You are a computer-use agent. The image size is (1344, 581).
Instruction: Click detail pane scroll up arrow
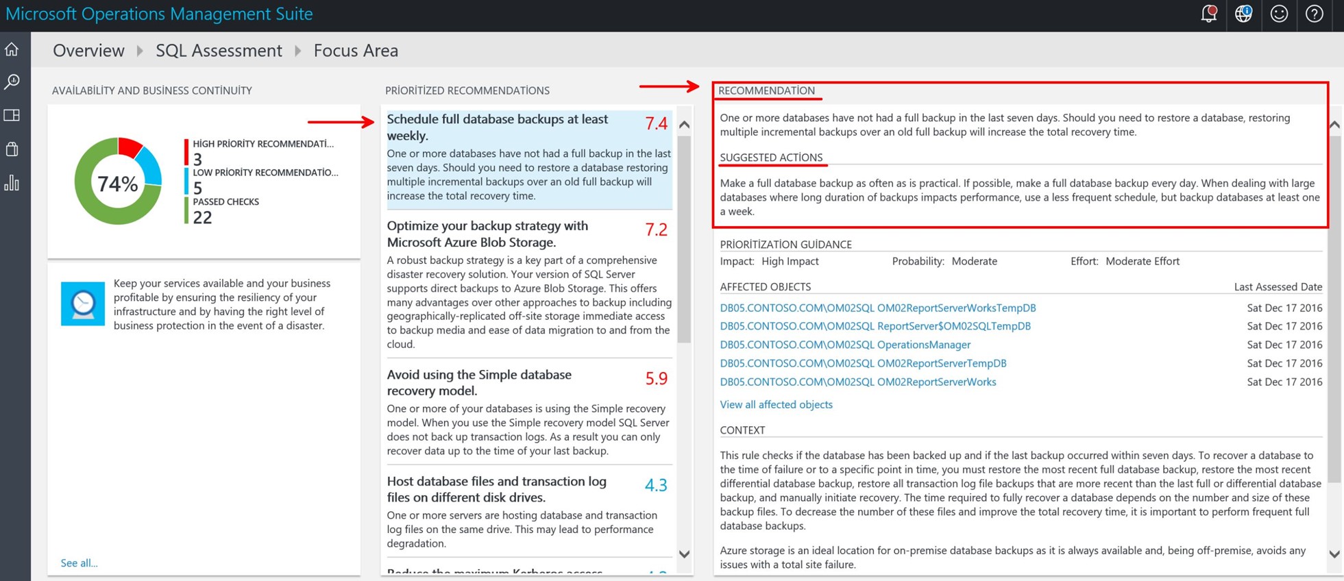click(x=1334, y=125)
